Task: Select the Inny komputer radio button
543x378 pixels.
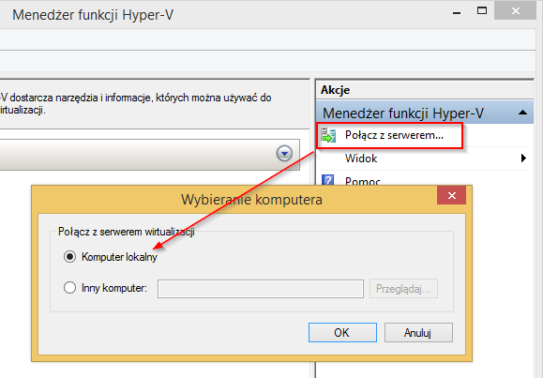Action: [x=69, y=288]
